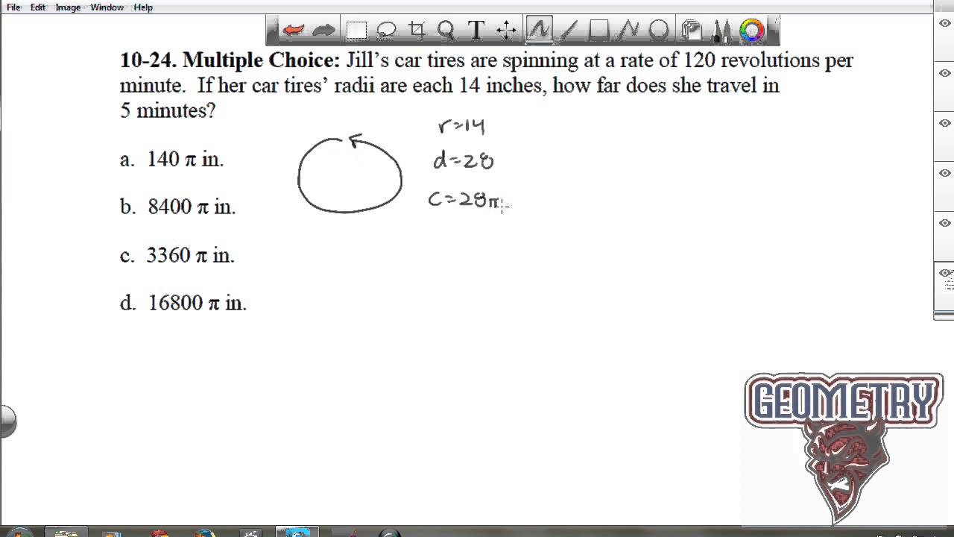Click the handwritten "r=14" note

pos(462,126)
